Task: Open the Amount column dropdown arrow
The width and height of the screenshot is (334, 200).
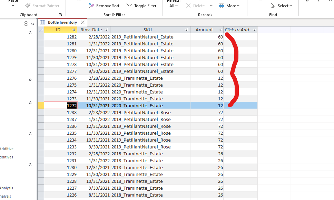Action: pyautogui.click(x=220, y=30)
